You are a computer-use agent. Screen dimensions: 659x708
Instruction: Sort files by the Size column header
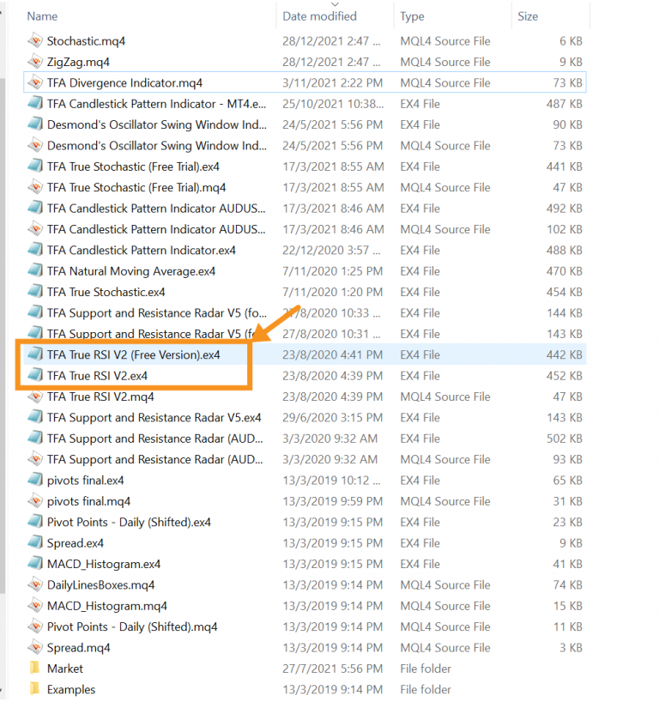click(528, 16)
